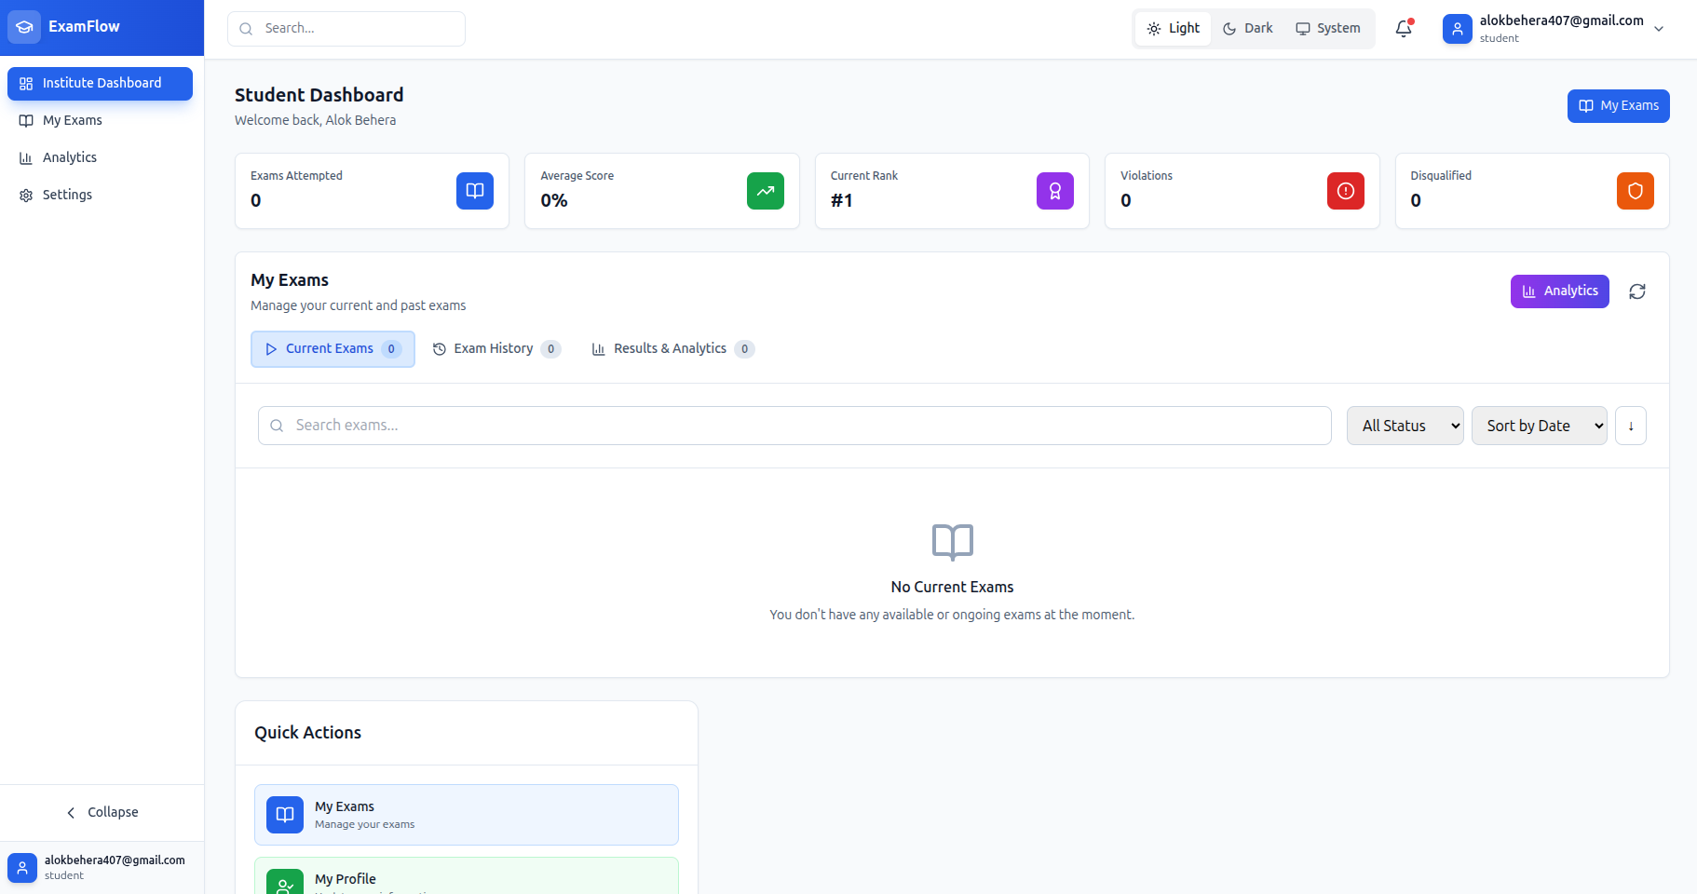Switch theme to Dark mode
Screen dimensions: 1697x894
pos(1247,28)
